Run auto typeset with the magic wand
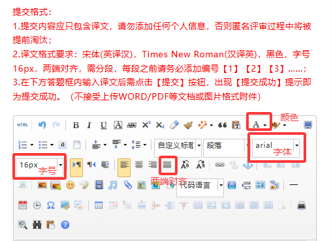The height and width of the screenshot is (241, 331). tap(202, 125)
